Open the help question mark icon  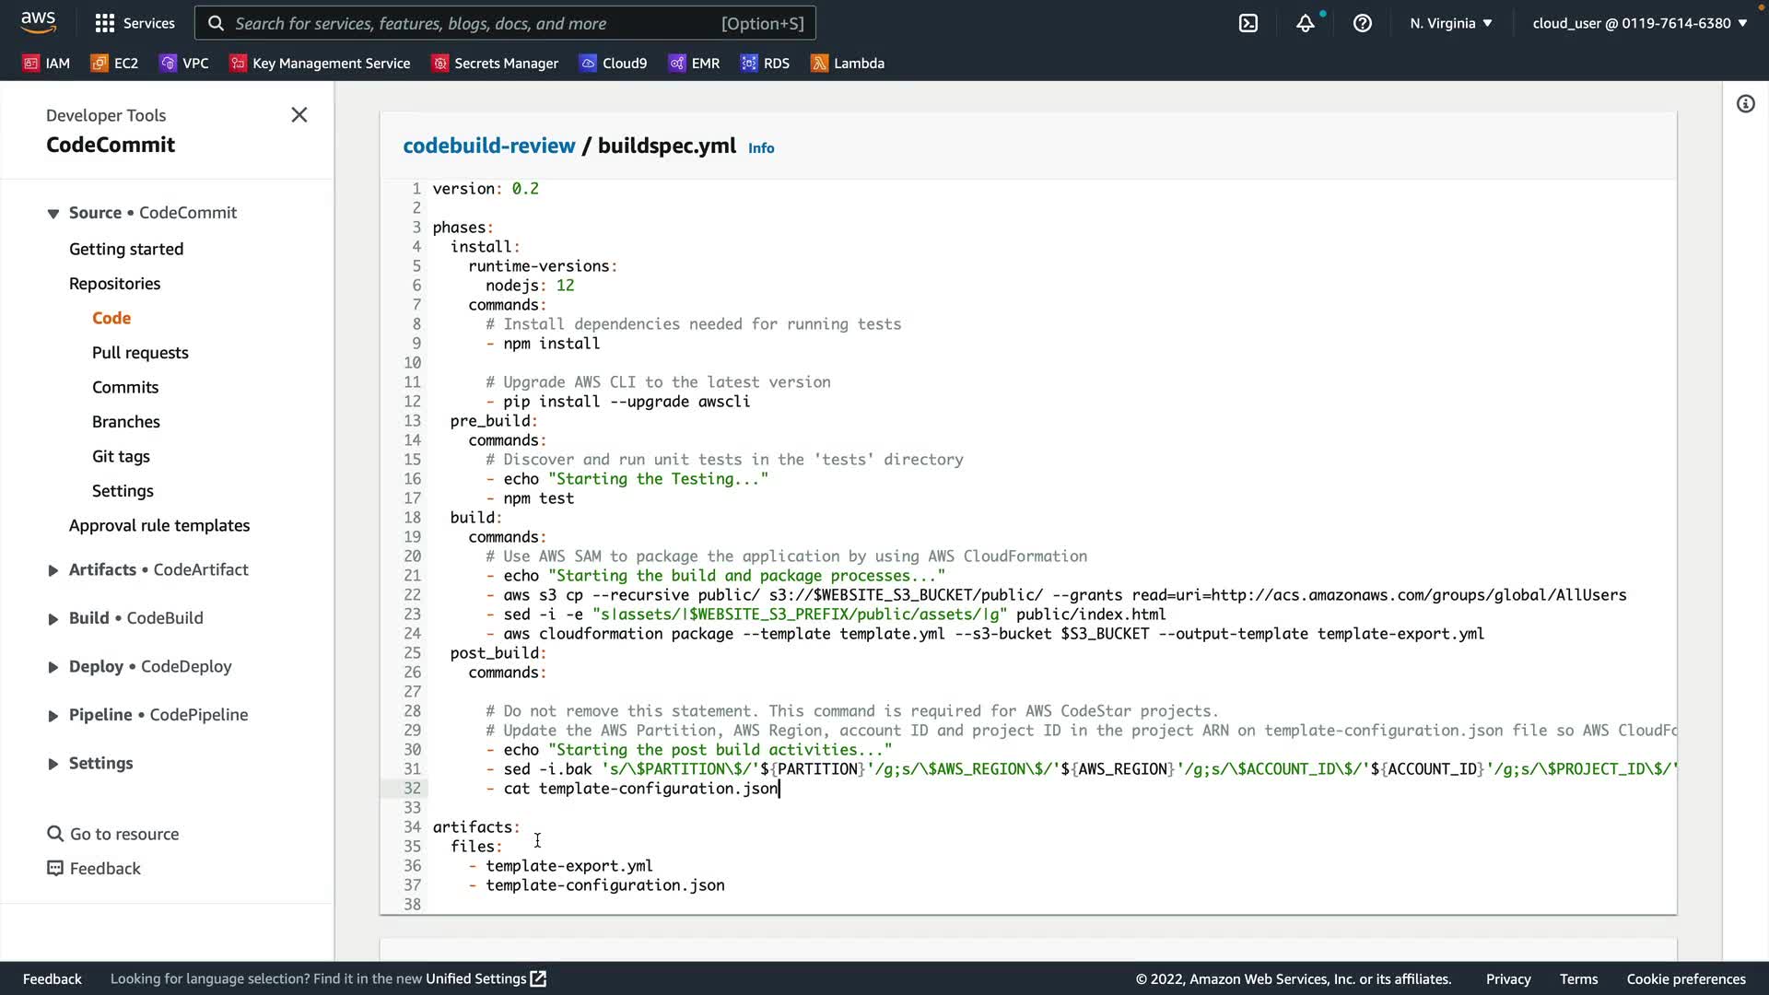pyautogui.click(x=1362, y=23)
